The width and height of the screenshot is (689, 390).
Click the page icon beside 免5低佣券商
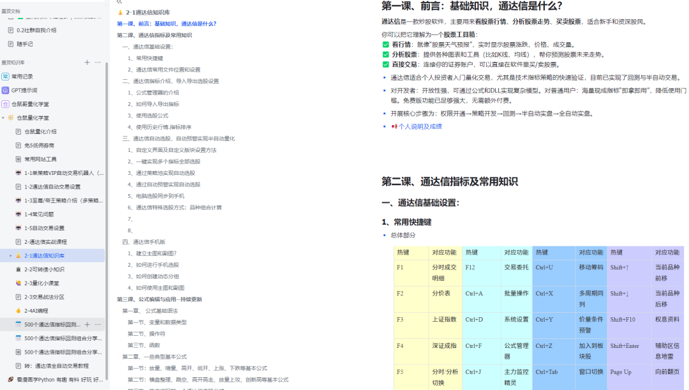click(18, 146)
